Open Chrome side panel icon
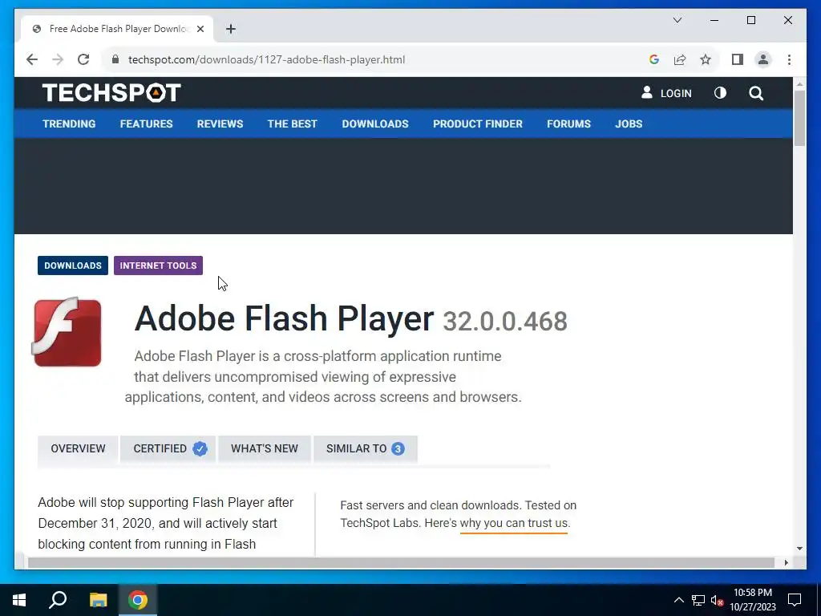The height and width of the screenshot is (616, 821). [x=738, y=59]
